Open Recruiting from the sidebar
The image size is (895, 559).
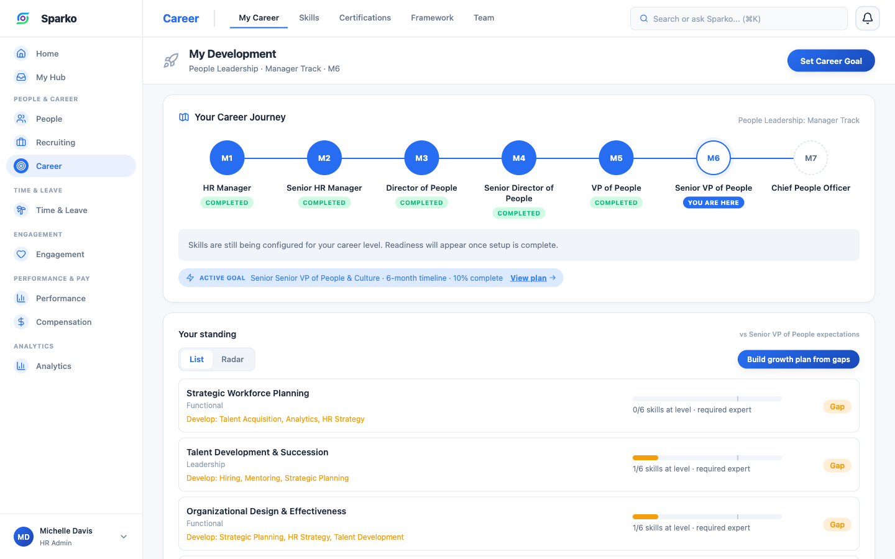(x=71, y=142)
